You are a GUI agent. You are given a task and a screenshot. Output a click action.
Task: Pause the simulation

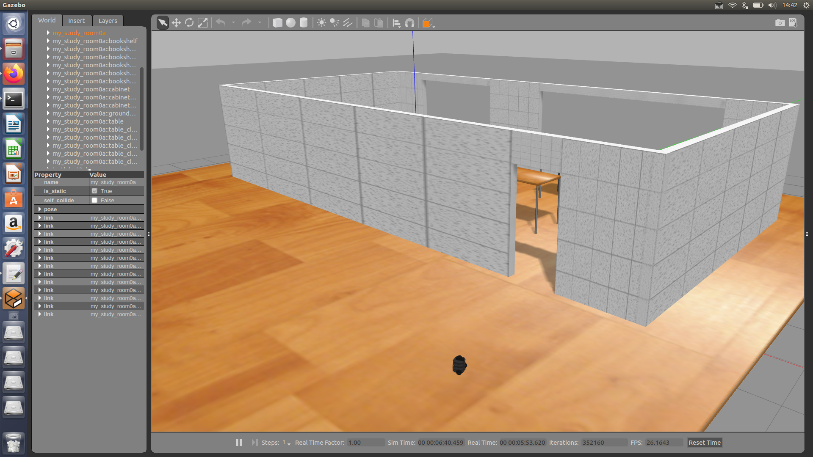tap(239, 443)
